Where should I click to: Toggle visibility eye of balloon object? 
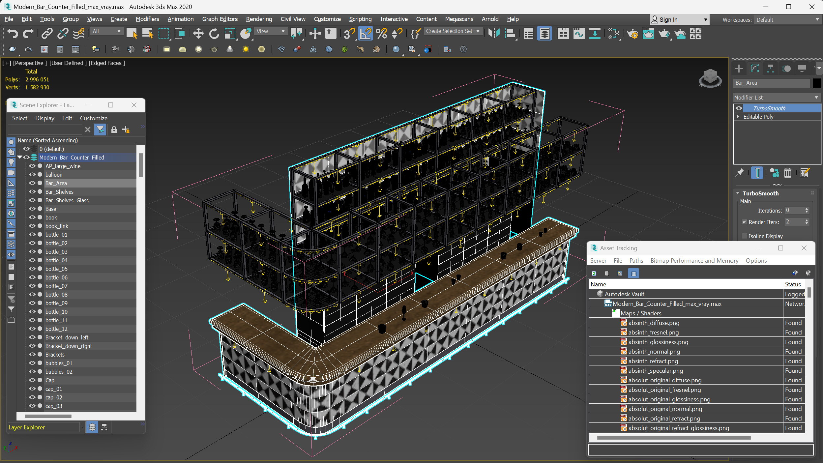coord(32,174)
